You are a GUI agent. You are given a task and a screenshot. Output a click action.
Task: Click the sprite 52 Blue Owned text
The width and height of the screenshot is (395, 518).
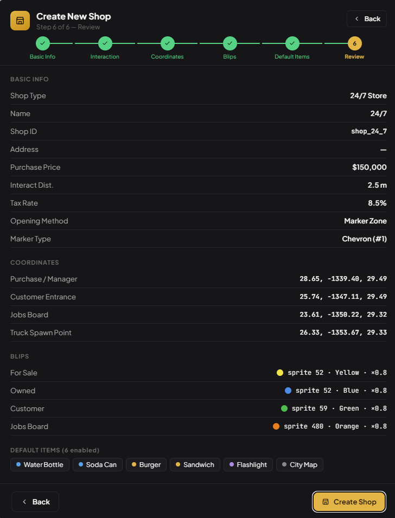(341, 391)
